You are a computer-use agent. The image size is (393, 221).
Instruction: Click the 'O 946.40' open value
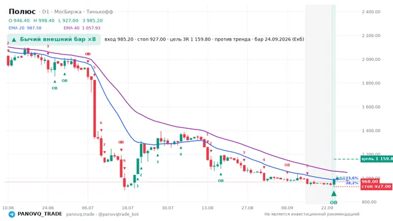[19, 20]
